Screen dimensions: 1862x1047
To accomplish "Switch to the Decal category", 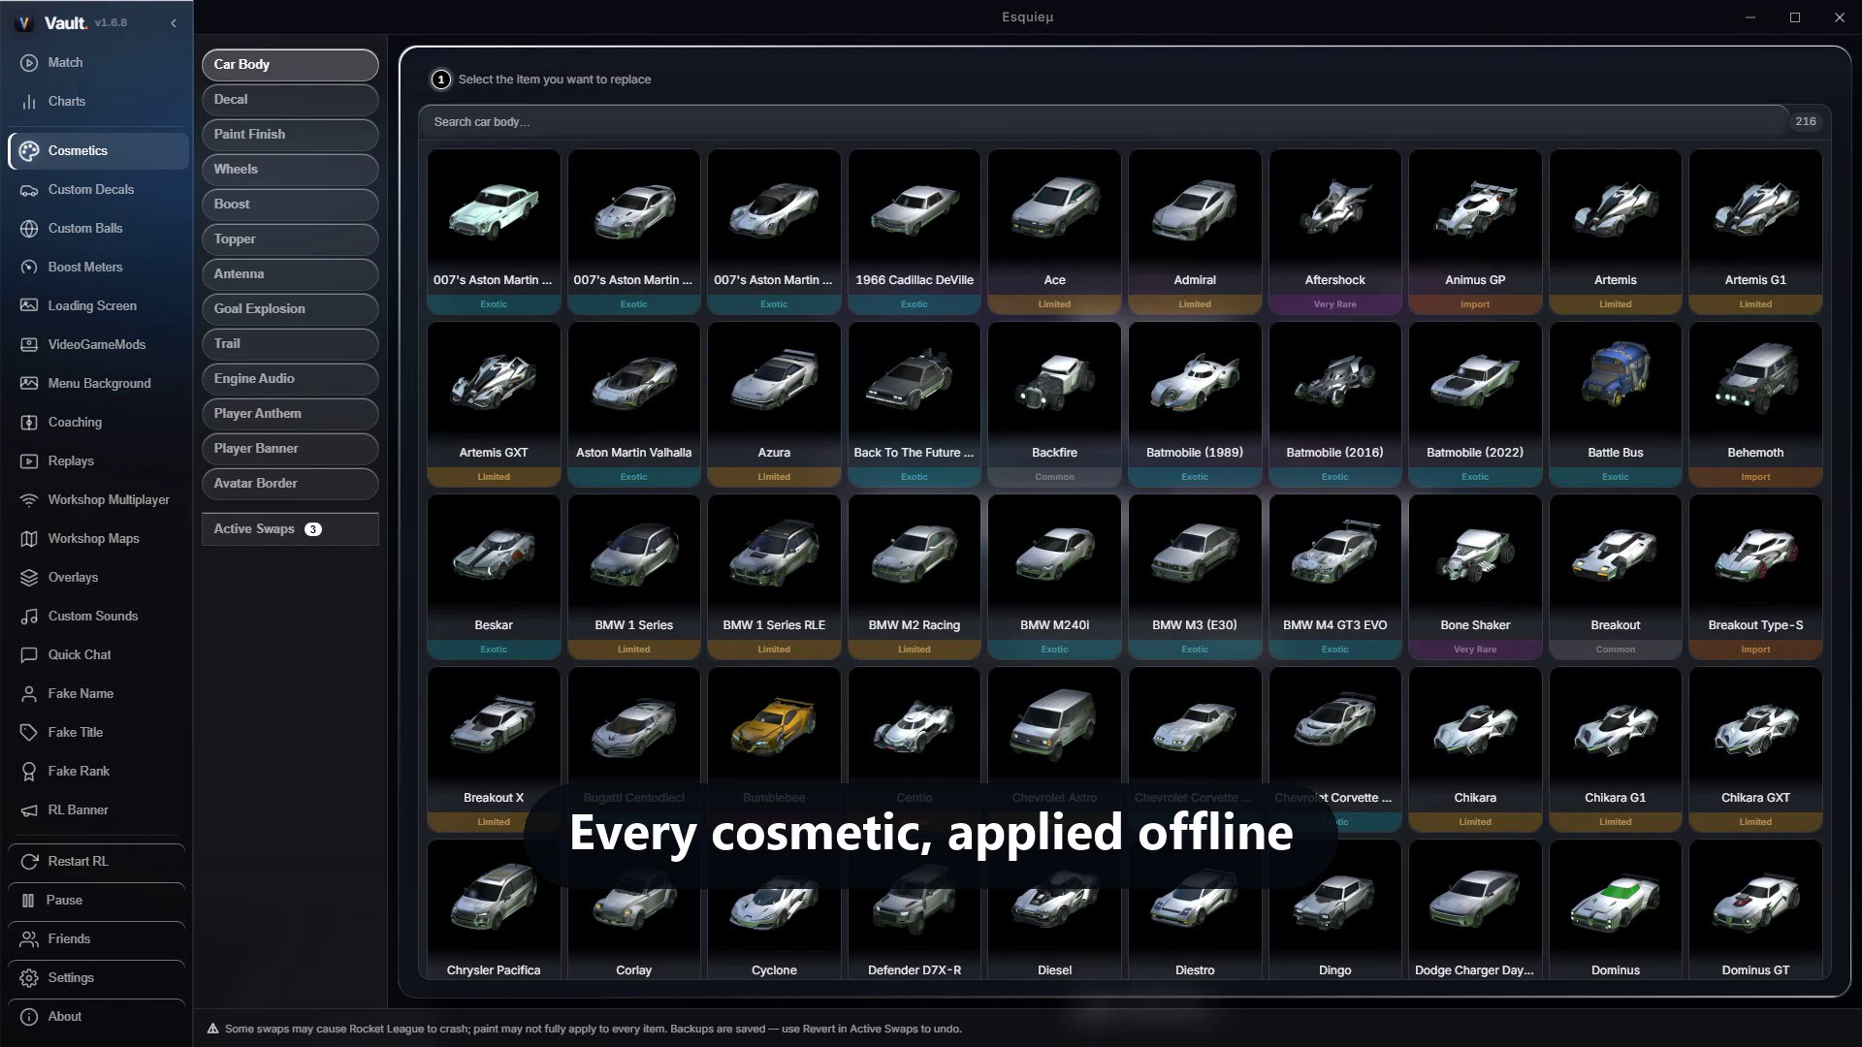I will click(x=290, y=100).
